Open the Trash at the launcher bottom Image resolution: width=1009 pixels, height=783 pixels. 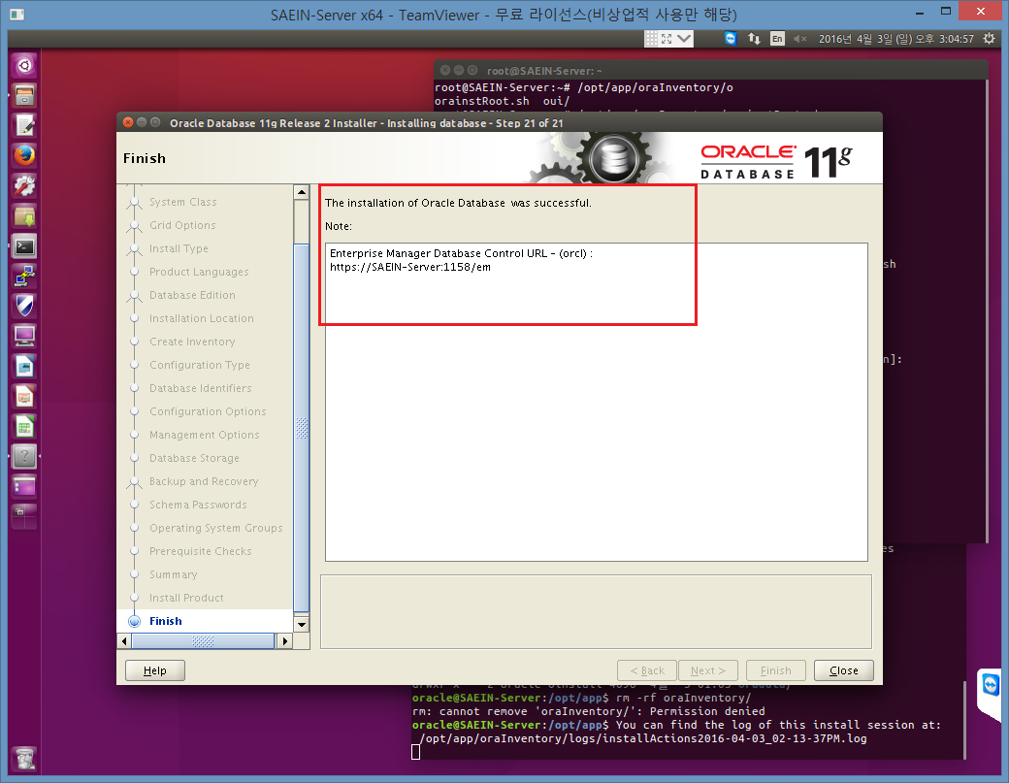click(24, 759)
